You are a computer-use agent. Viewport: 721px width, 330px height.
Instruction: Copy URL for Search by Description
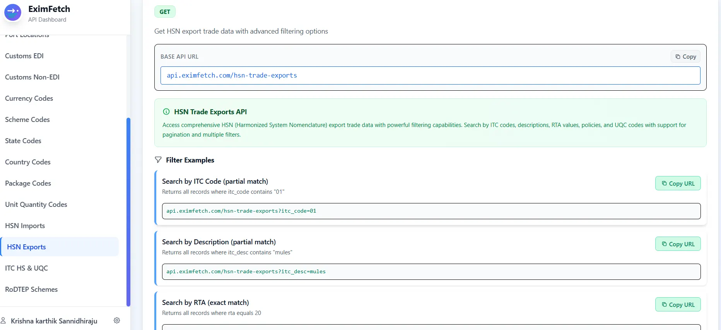(x=678, y=244)
